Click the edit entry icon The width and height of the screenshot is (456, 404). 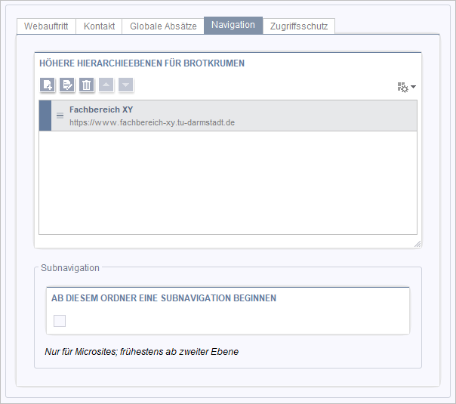point(67,85)
